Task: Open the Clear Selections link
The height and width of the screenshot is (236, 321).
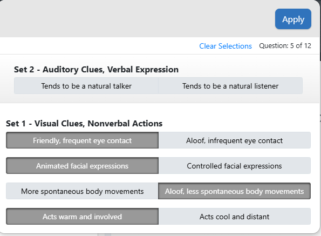Action: 226,46
